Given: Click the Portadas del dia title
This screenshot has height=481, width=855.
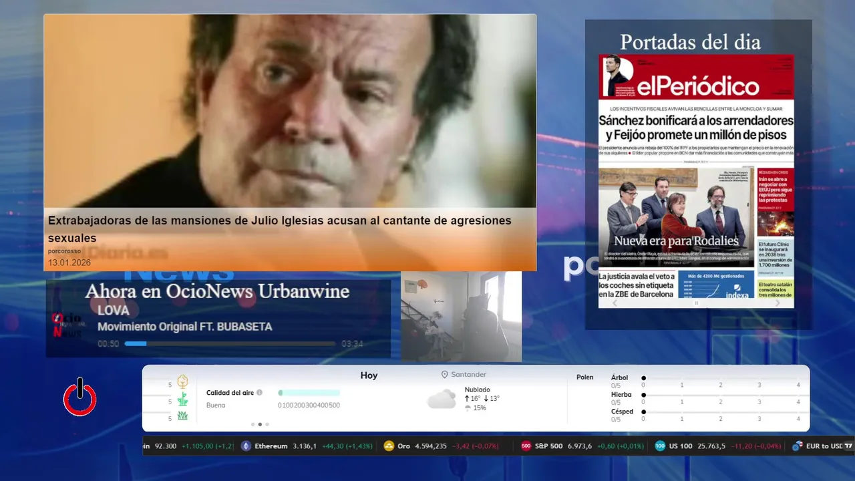Looking at the screenshot, I should [x=690, y=42].
